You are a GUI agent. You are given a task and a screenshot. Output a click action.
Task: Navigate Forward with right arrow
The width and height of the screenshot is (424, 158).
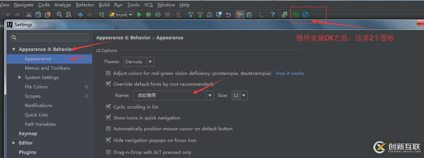(x=90, y=15)
